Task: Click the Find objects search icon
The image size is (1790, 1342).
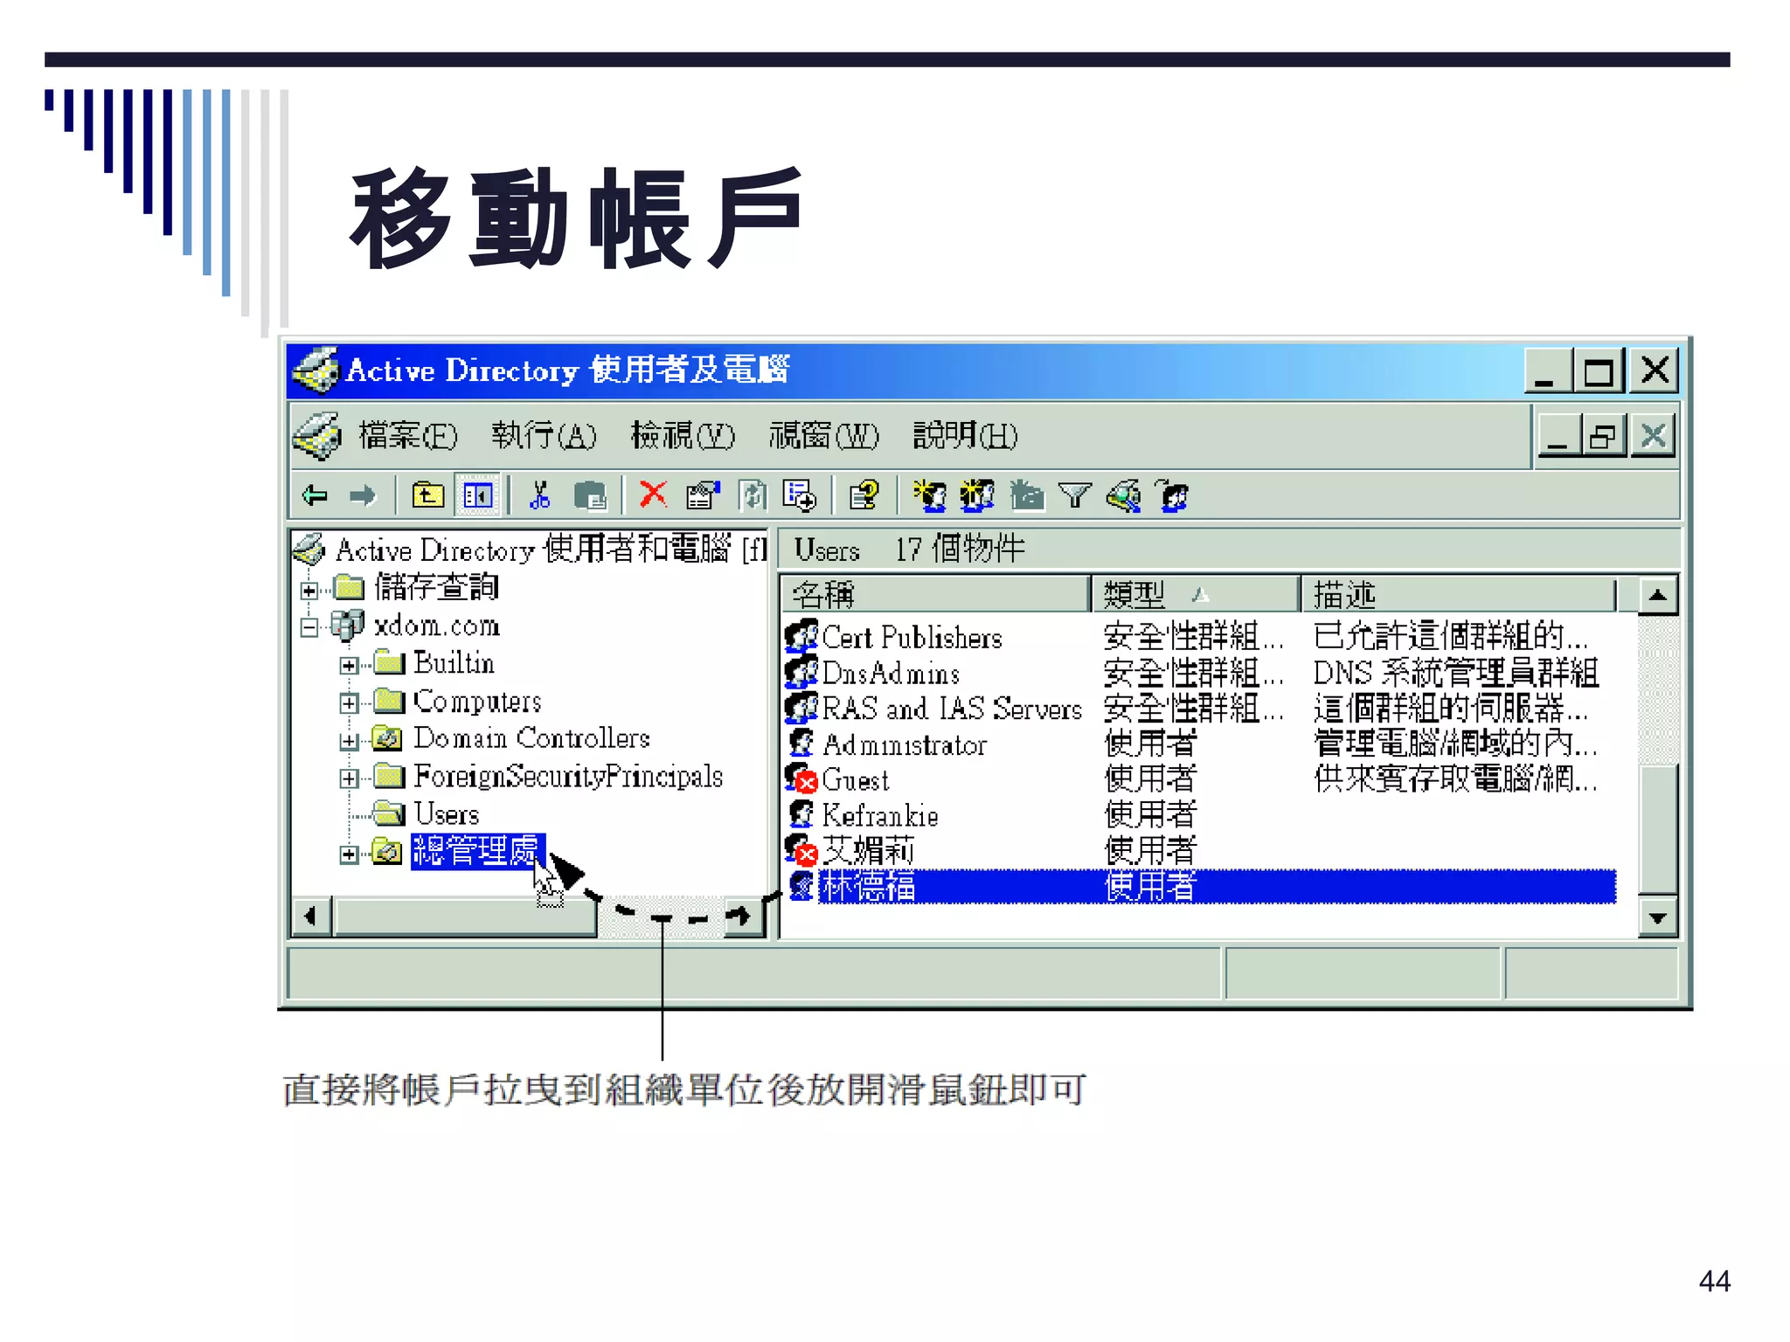Action: pos(1124,495)
